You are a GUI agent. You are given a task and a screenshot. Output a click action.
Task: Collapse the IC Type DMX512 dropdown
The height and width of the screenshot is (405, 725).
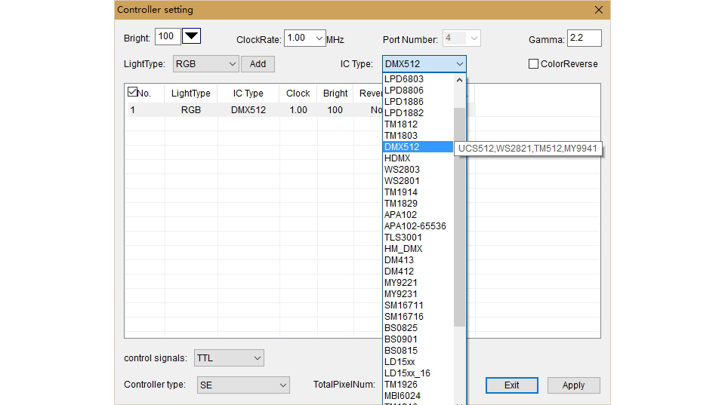coord(424,63)
